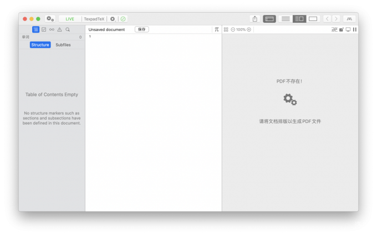377x236 pixels.
Task: Click the share/export icon
Action: tap(255, 19)
